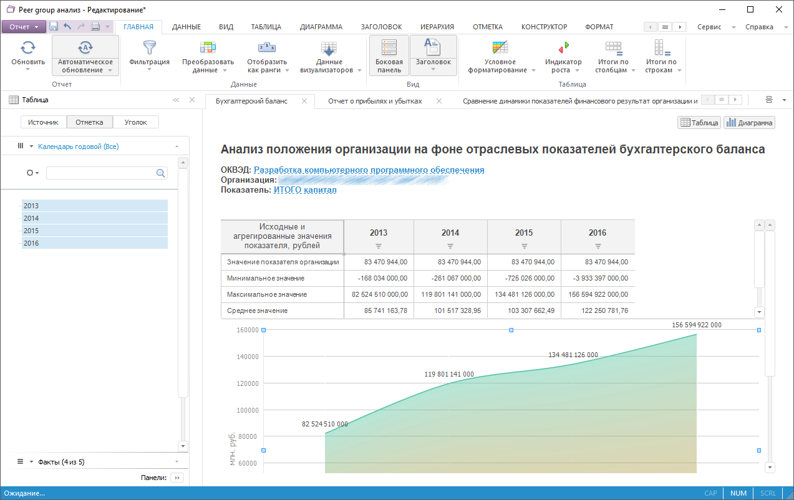
Task: Switch view using the Диаграмма button
Action: 749,123
